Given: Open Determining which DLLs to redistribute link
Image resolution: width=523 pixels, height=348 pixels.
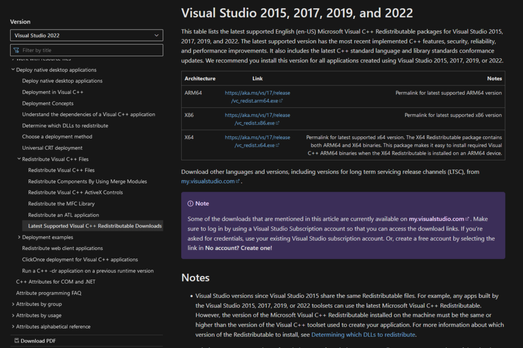Looking at the screenshot, I should coord(363,335).
